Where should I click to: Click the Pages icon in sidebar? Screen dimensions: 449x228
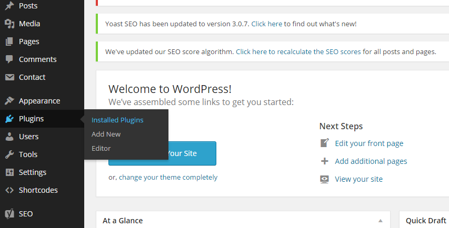pos(9,42)
